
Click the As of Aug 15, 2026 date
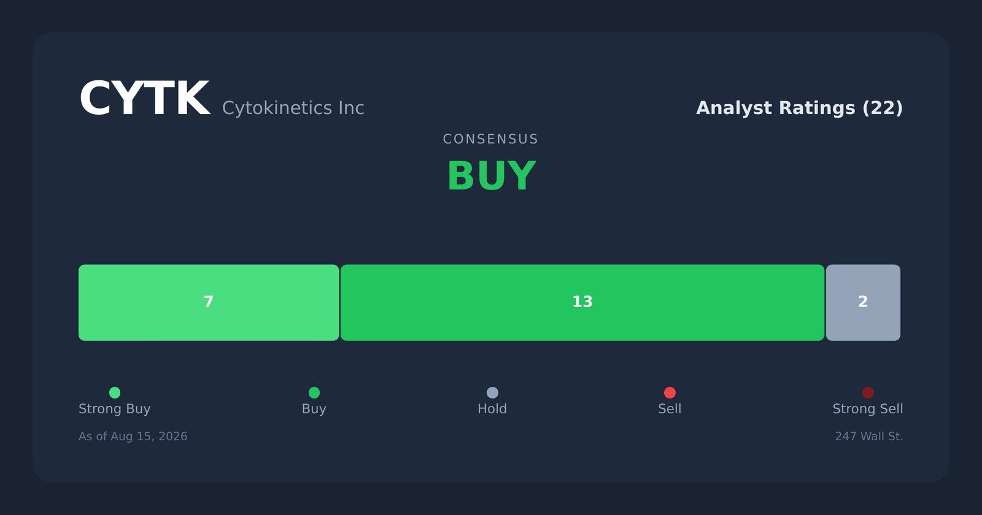coord(133,437)
